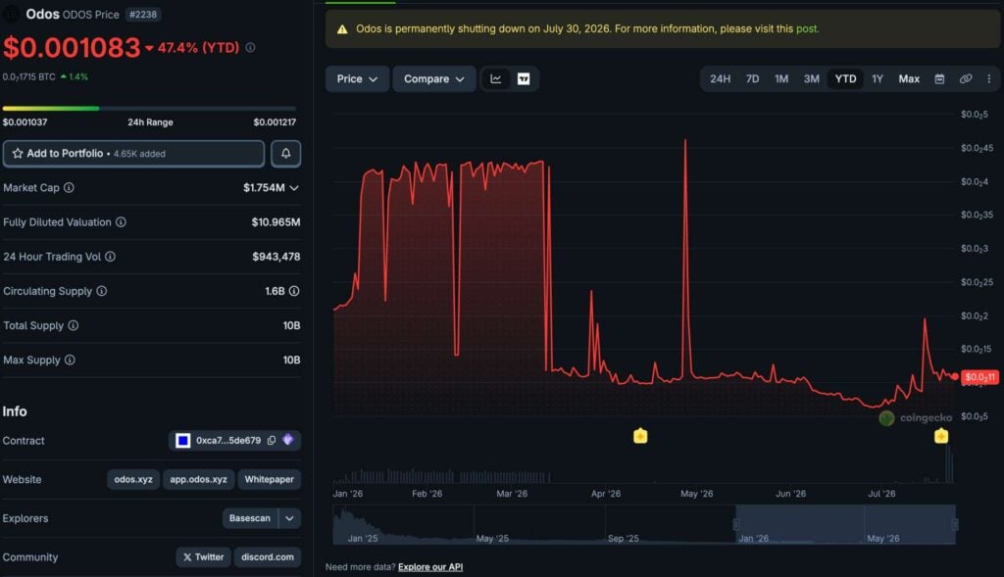The image size is (1004, 577).
Task: Open info icon next to 1.6B value
Action: (294, 291)
